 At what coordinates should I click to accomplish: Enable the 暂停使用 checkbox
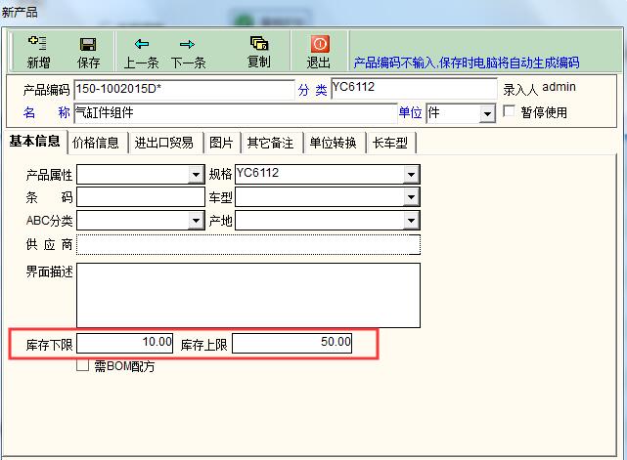click(x=509, y=112)
